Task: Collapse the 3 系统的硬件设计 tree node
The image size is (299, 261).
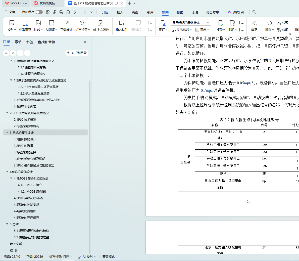Action: pyautogui.click(x=7, y=133)
